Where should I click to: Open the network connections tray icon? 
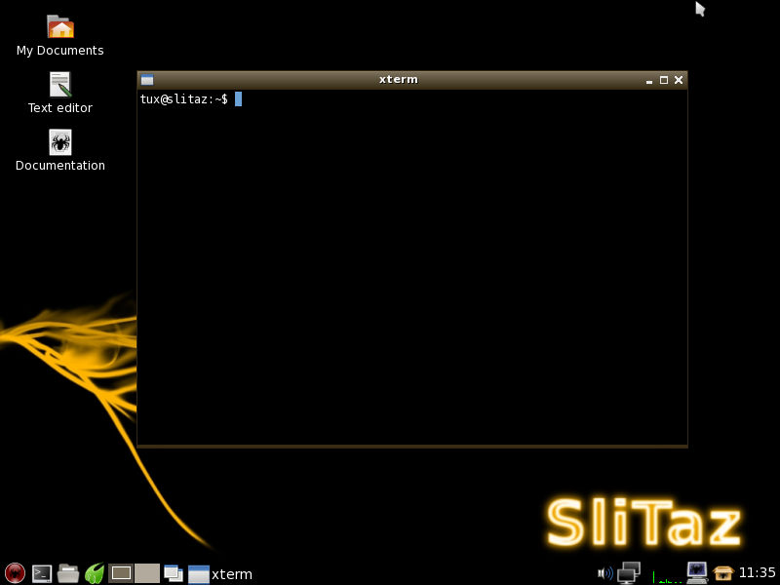[x=629, y=573]
